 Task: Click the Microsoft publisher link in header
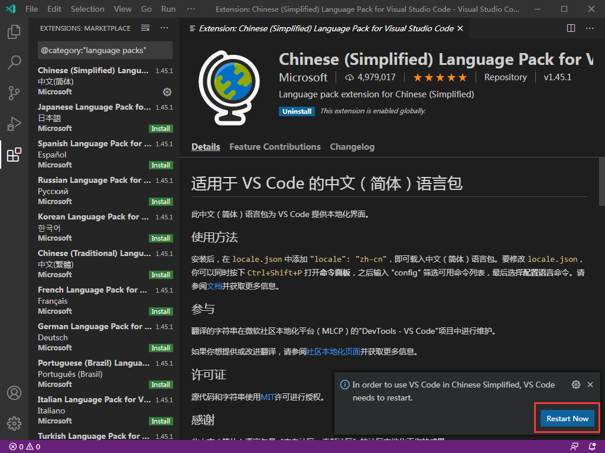click(303, 77)
